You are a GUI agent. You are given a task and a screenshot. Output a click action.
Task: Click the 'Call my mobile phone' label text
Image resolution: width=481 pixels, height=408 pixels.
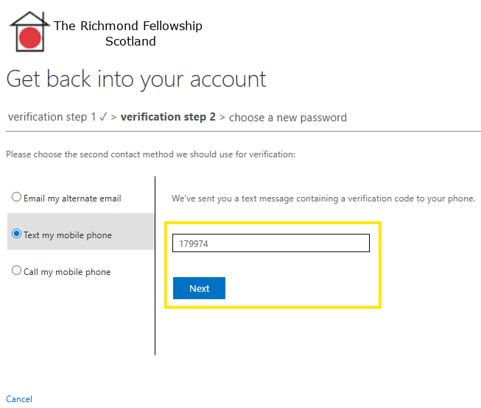pos(67,272)
